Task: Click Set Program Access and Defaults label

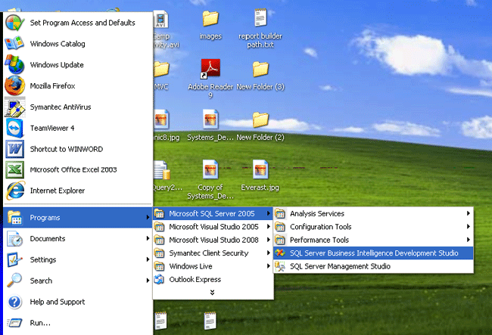Action: click(x=83, y=23)
